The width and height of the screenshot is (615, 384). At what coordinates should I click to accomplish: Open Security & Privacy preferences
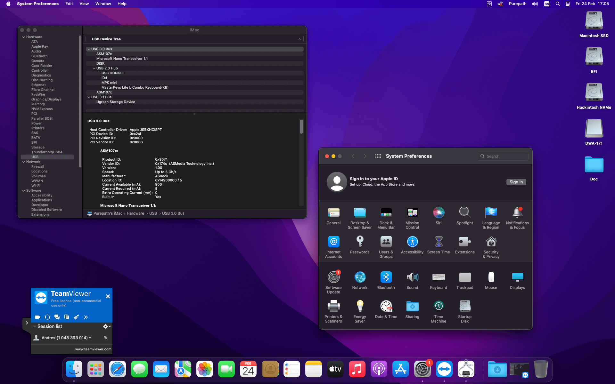click(x=491, y=242)
